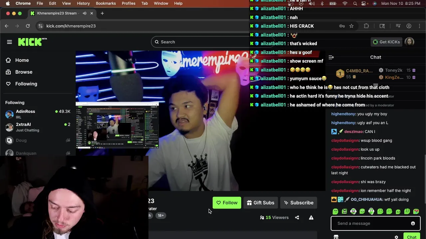This screenshot has width=426, height=239.
Task: Go back in Chrome
Action: click(x=7, y=26)
